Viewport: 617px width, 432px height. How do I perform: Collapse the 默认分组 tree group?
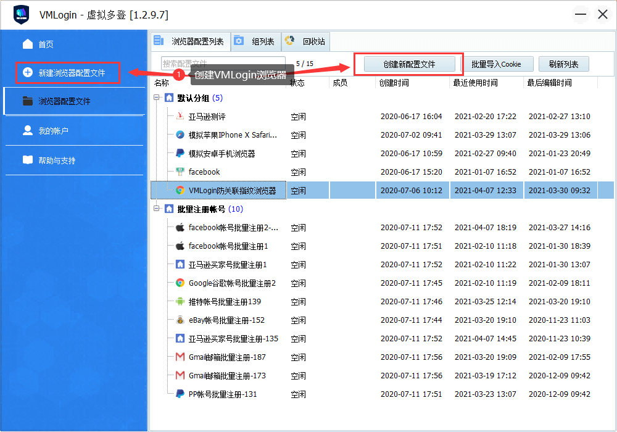tap(157, 97)
